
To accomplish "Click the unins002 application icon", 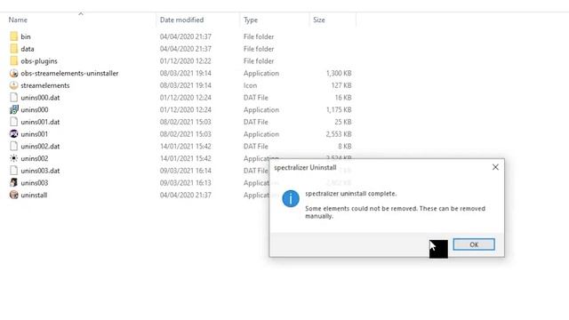I will 14,158.
